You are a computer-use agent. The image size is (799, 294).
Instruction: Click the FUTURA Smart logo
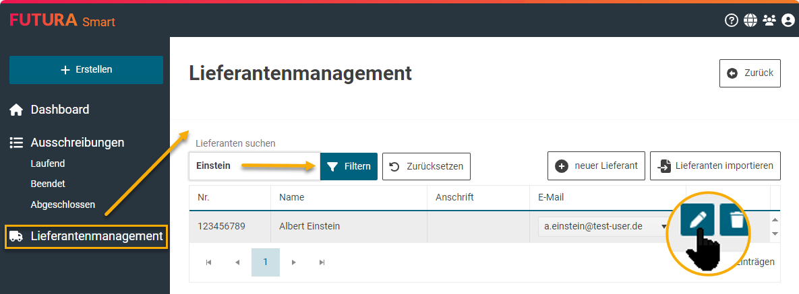click(x=62, y=21)
